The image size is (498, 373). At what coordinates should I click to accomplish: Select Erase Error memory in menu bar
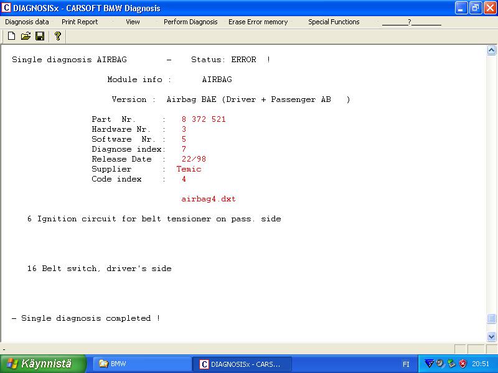click(x=258, y=22)
